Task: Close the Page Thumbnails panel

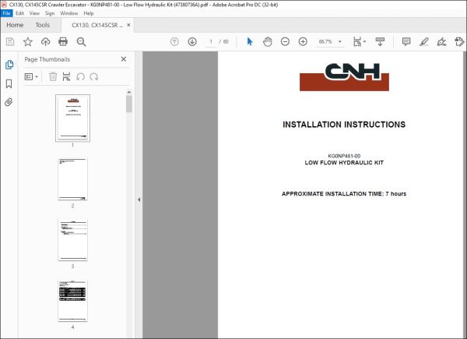Action: point(124,59)
